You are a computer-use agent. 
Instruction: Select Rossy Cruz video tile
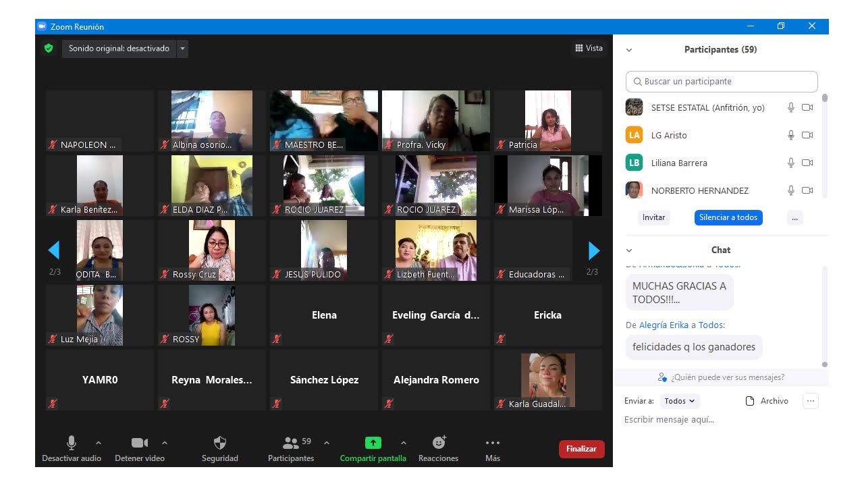pos(212,250)
